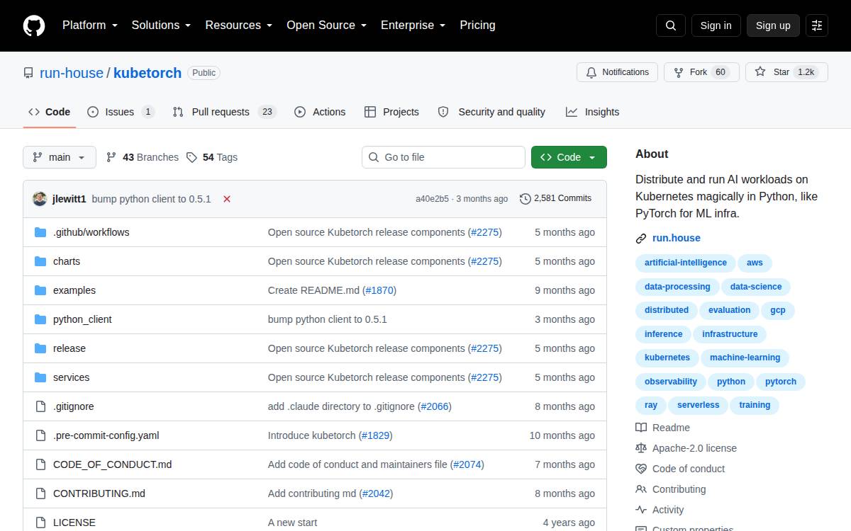Switch to the Projects tab
This screenshot has width=851, height=531.
pyautogui.click(x=391, y=112)
